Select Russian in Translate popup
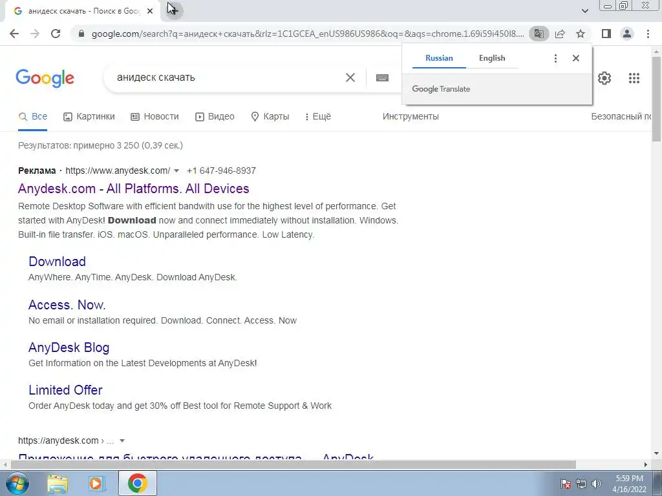 point(439,58)
